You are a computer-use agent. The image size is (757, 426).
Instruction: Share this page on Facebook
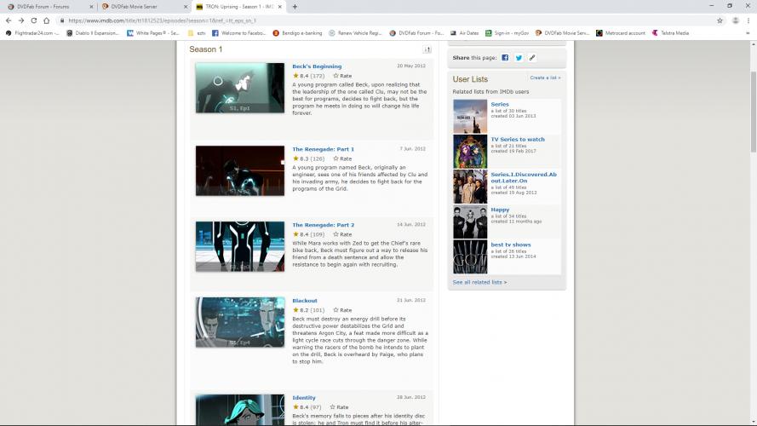[x=505, y=58]
